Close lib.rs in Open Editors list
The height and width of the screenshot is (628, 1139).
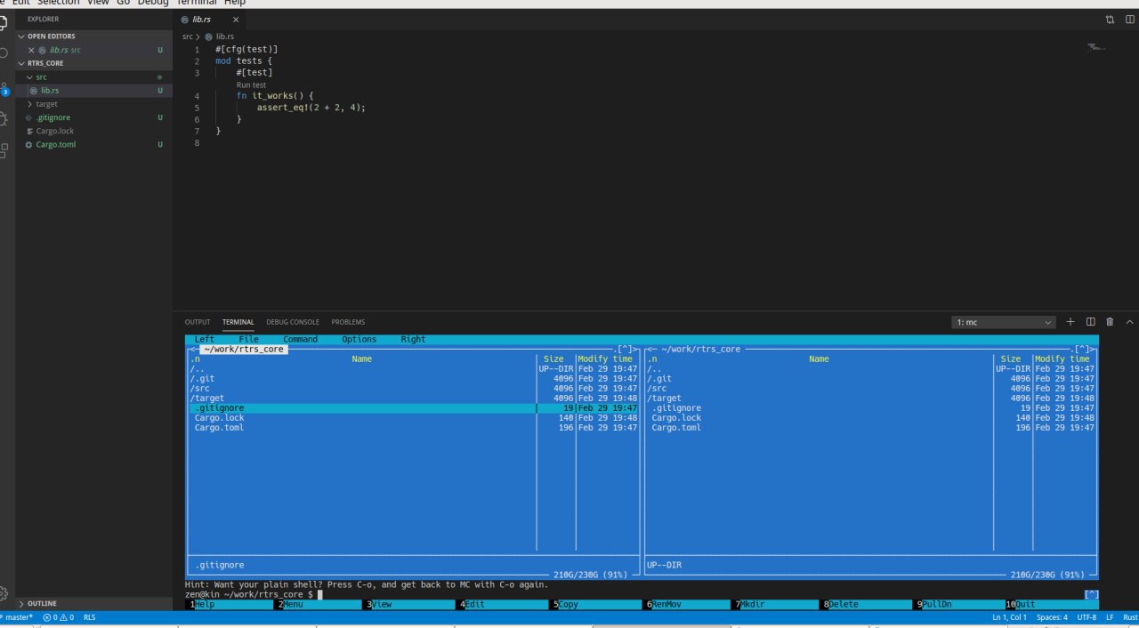31,50
